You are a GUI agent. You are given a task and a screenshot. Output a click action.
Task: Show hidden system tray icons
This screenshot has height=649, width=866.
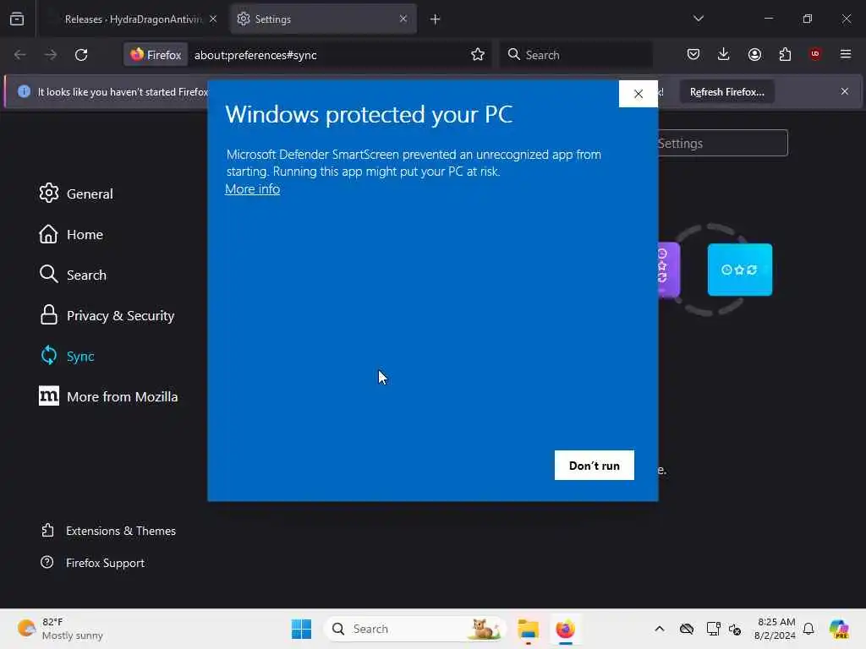click(x=660, y=629)
